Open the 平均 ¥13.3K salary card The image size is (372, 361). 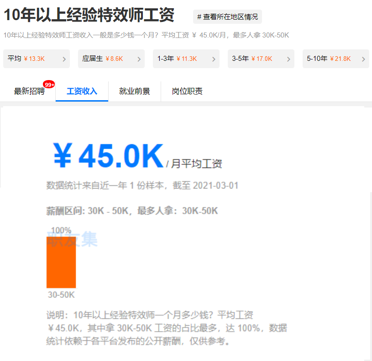37,59
